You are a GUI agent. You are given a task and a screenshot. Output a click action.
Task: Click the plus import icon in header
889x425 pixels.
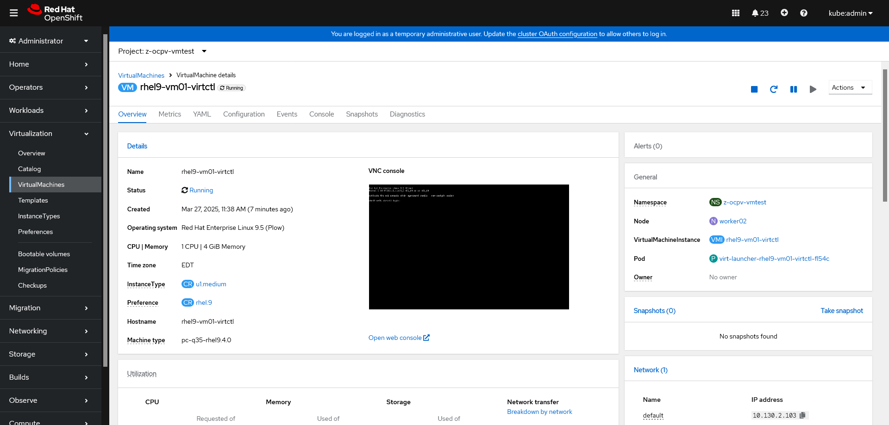click(x=784, y=13)
